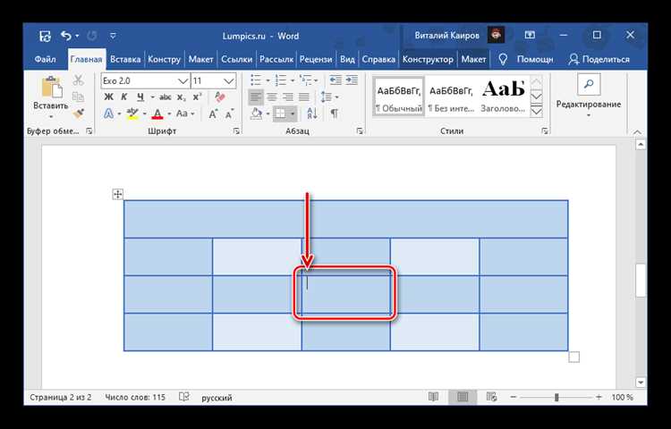Image resolution: width=671 pixels, height=429 pixels.
Task: Apply the Обычный style
Action: coord(398,97)
